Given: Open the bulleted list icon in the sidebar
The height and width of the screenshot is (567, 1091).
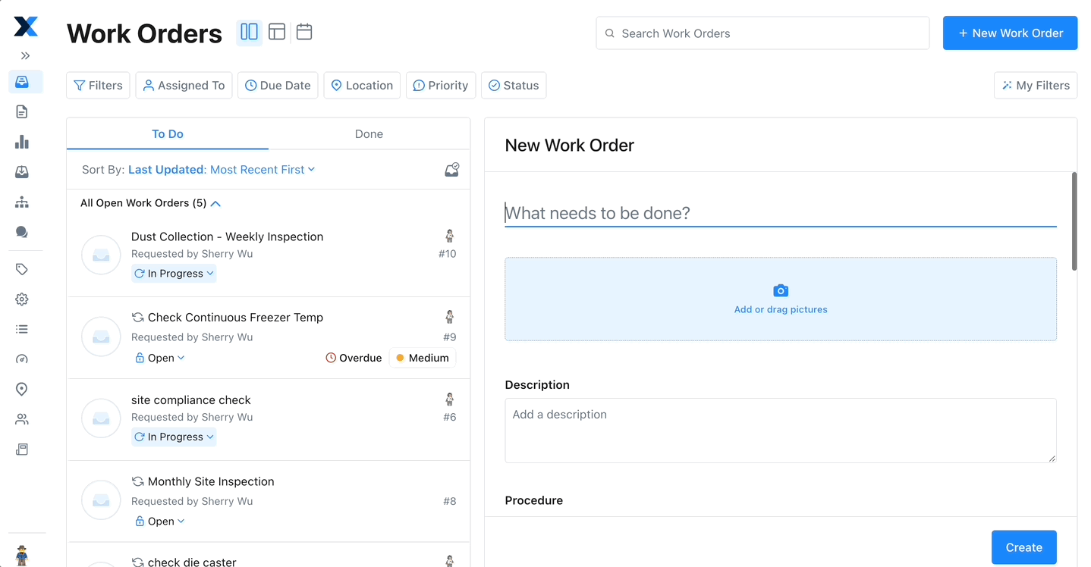Looking at the screenshot, I should click(x=22, y=329).
